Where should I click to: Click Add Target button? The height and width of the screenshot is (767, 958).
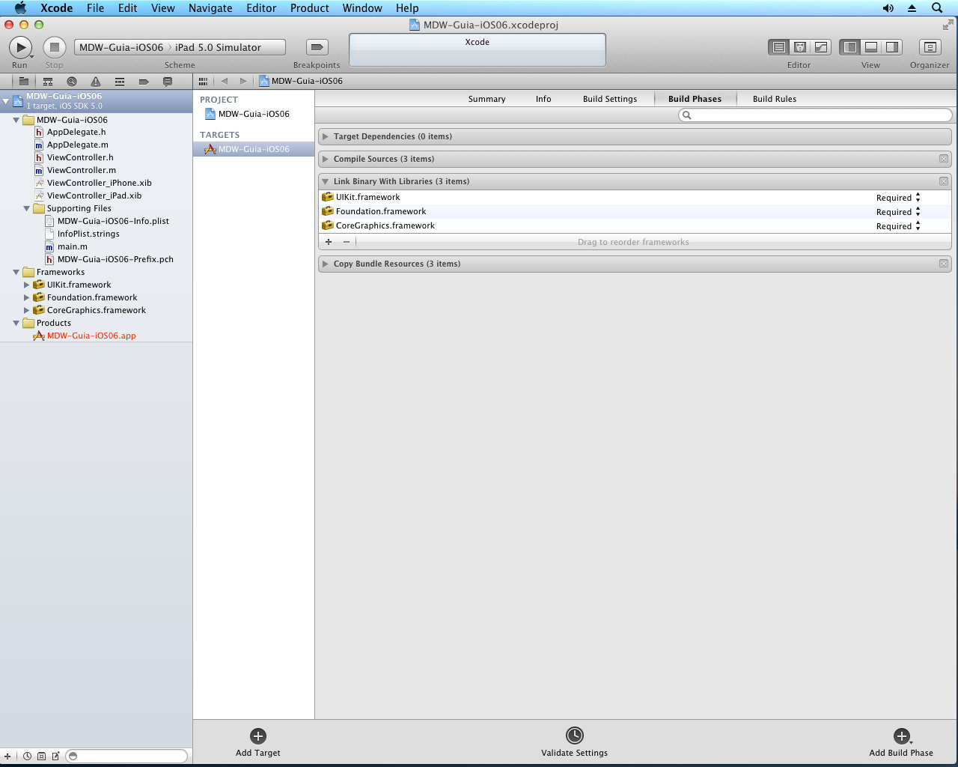(x=258, y=742)
